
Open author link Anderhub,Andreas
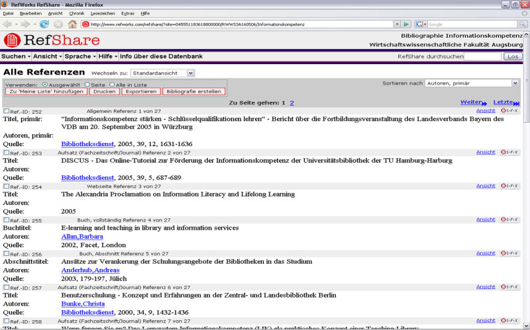pyautogui.click(x=90, y=270)
